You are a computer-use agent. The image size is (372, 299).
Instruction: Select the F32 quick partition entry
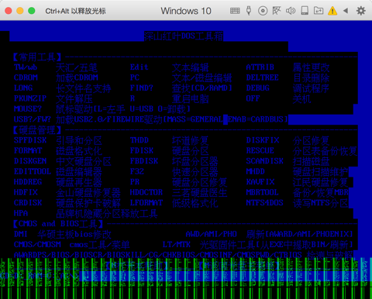pyautogui.click(x=137, y=172)
